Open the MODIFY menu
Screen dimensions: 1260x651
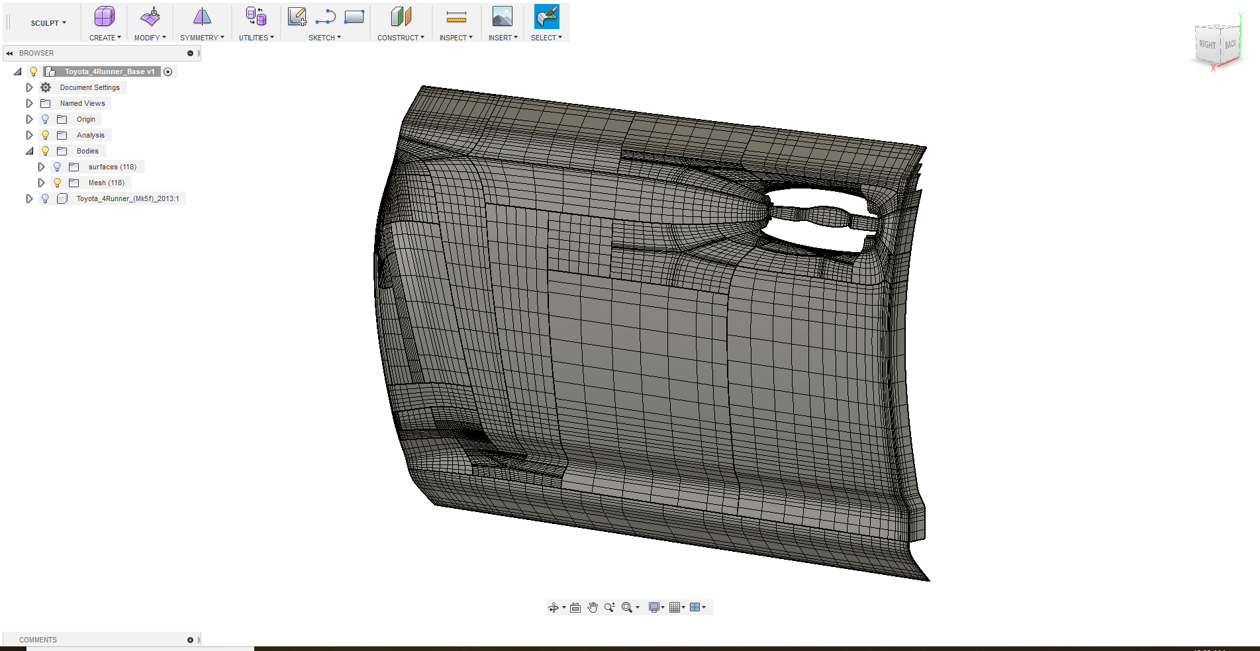(150, 38)
